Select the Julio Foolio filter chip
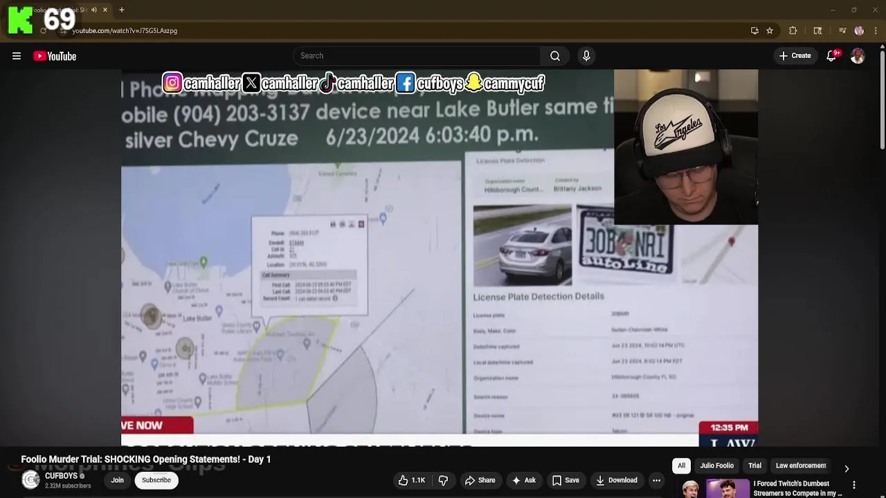 (716, 465)
